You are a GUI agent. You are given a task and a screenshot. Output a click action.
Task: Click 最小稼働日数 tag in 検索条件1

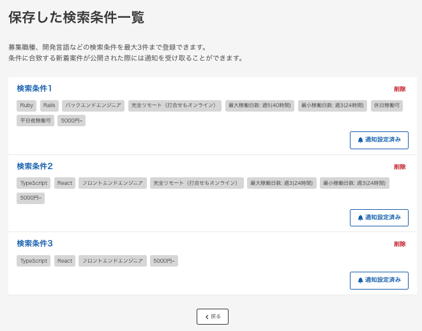pos(333,105)
